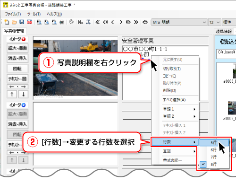
Task: Expand the 単語 1 submenu
Action: click(179, 109)
